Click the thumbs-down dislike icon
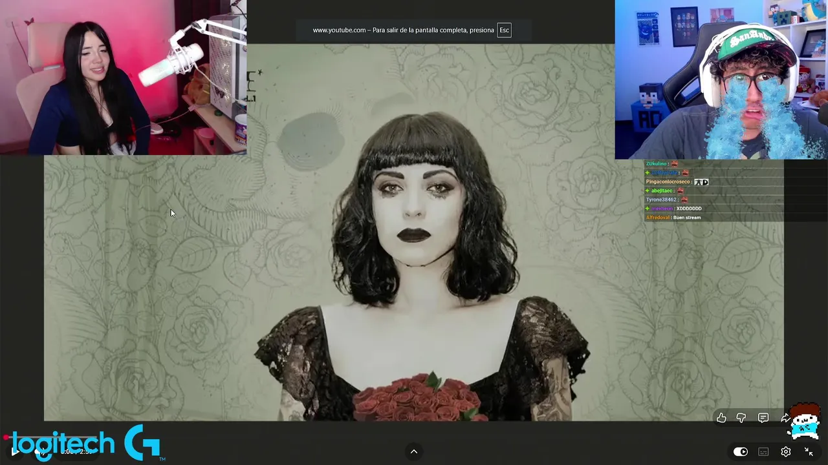The height and width of the screenshot is (465, 828). click(741, 418)
